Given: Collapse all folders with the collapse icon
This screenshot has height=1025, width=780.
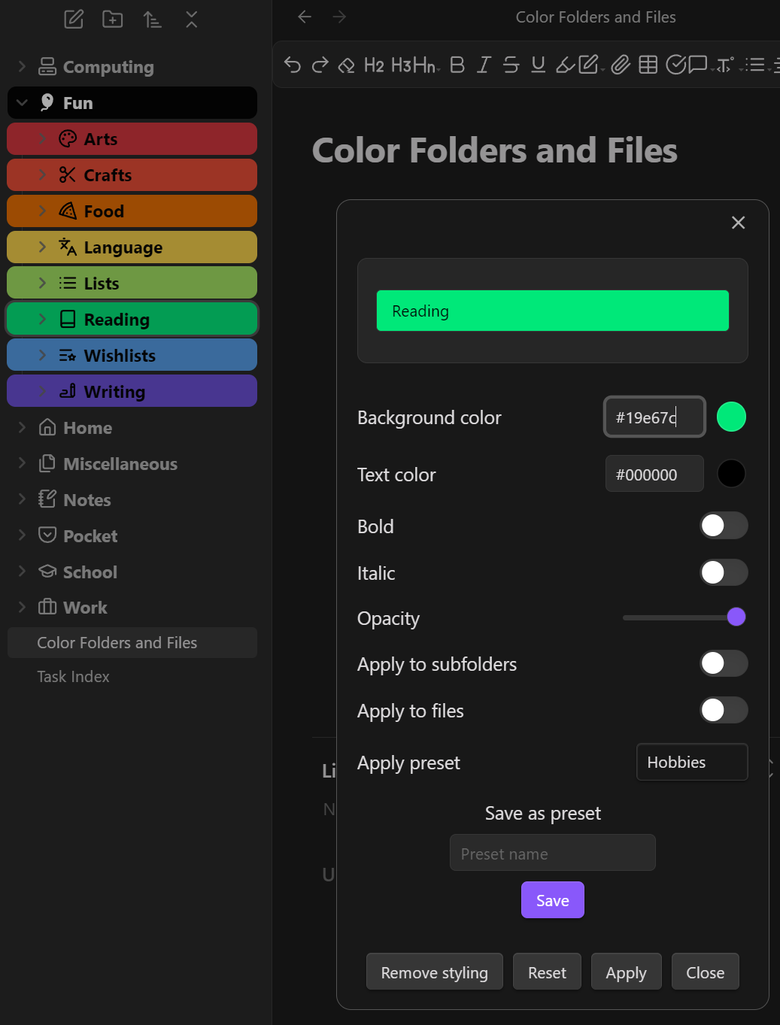Looking at the screenshot, I should coord(192,19).
